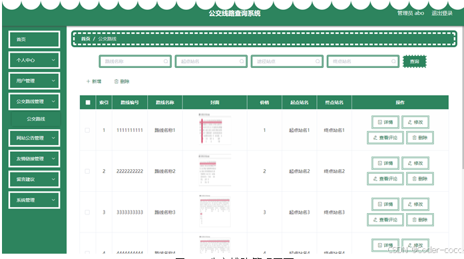
Task: Open the 首页 sidebar item
Action: [x=35, y=39]
